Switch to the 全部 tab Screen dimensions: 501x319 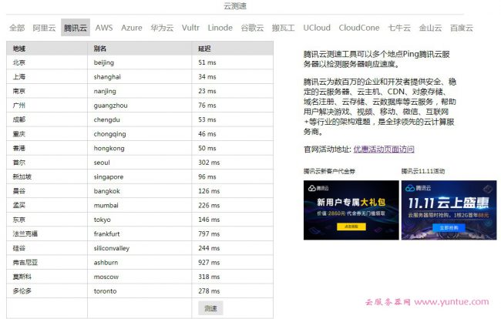(16, 28)
